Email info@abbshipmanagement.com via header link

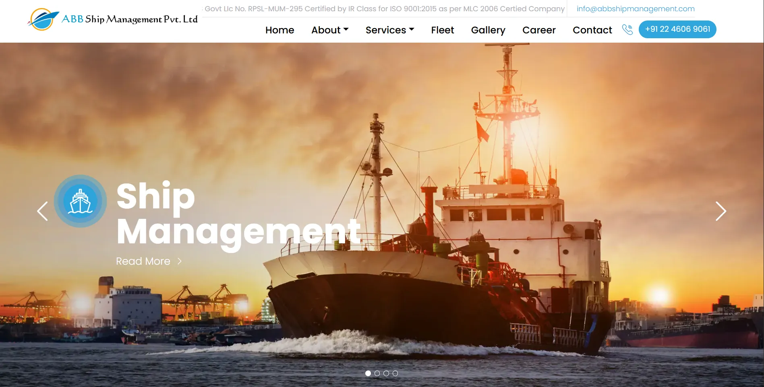(635, 8)
